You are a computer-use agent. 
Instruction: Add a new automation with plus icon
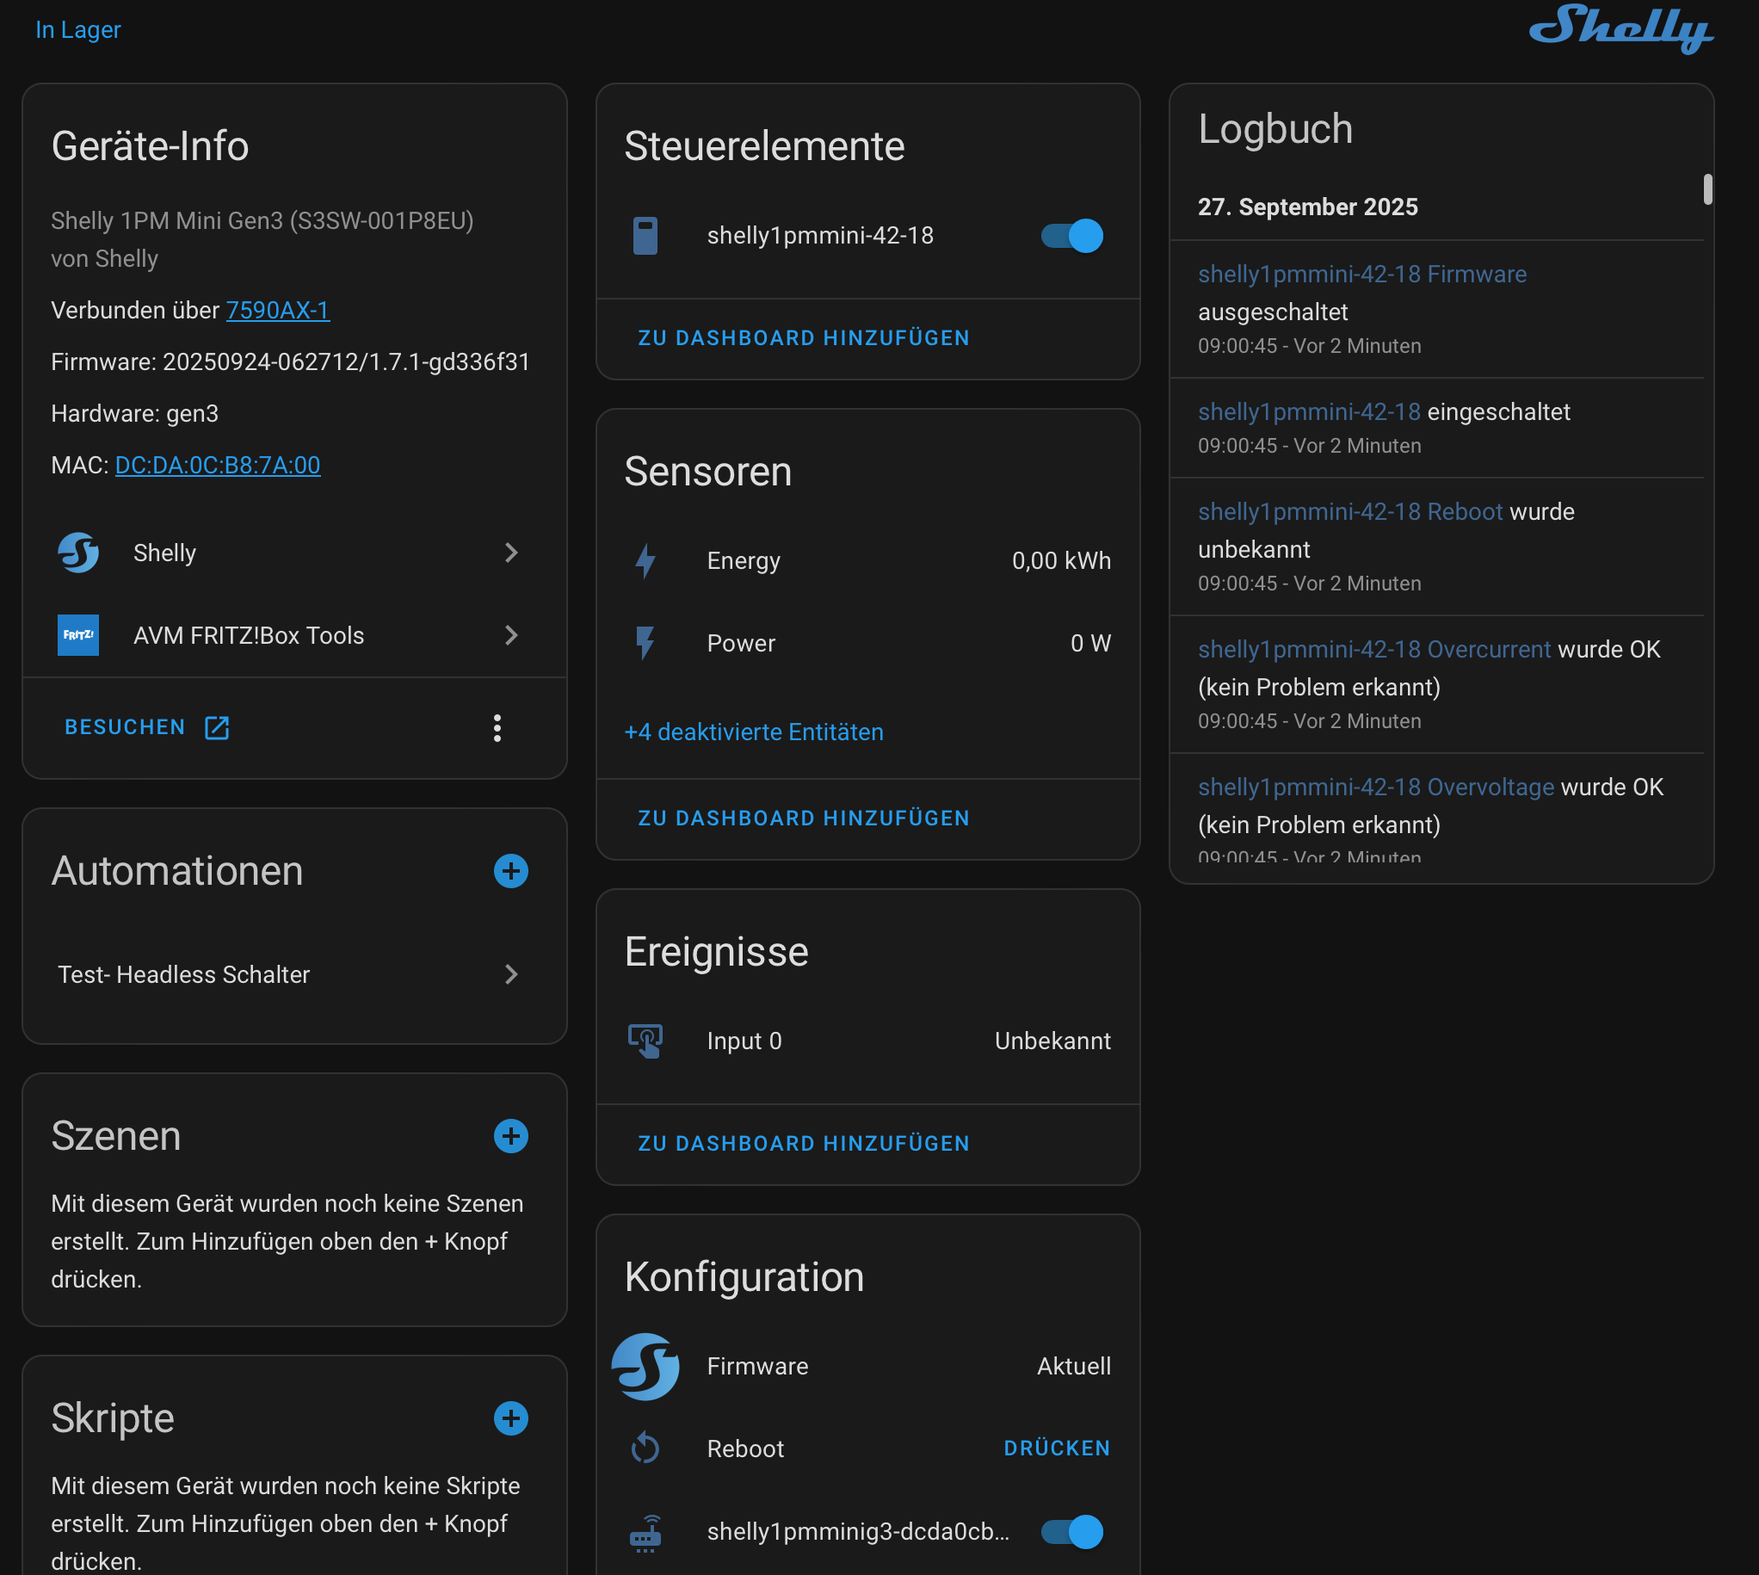510,871
